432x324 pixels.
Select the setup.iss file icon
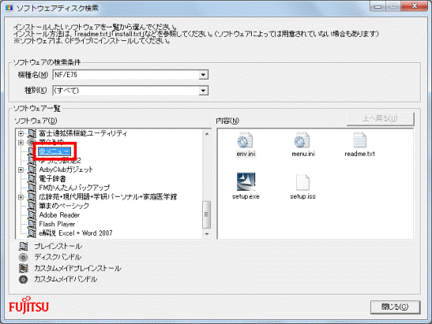click(x=302, y=182)
